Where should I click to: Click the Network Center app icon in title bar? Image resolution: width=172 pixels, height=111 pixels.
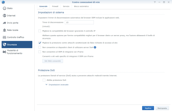pos(3,2)
